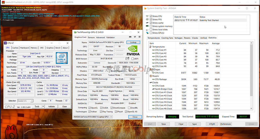Click the Stress system memory RAM icon
Screen dimensions: 260x139
click(147, 26)
